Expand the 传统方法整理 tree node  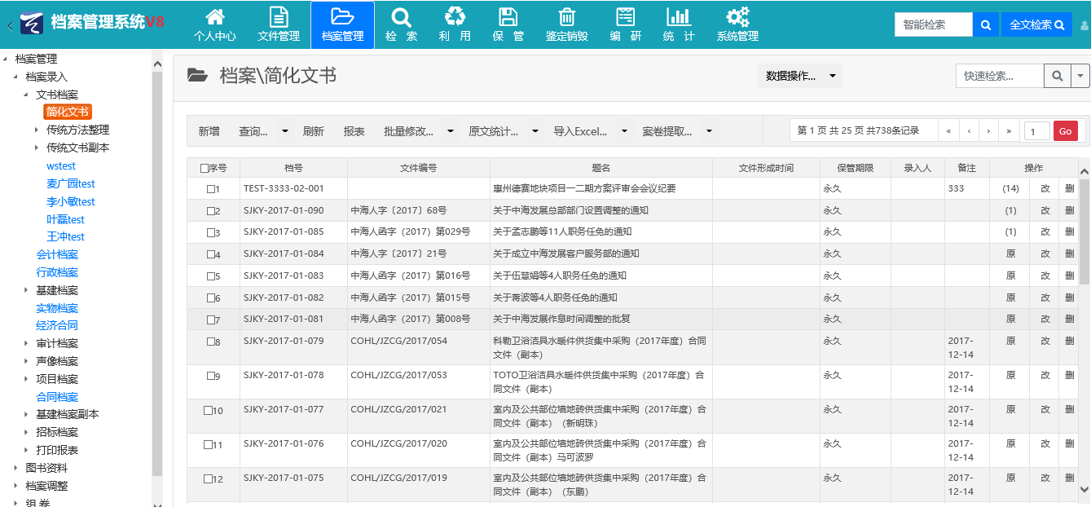click(x=37, y=130)
